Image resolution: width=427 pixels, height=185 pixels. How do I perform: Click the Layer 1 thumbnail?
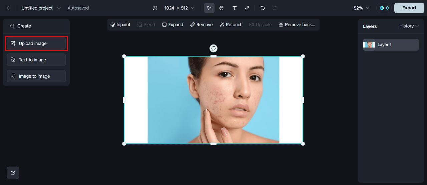click(369, 45)
